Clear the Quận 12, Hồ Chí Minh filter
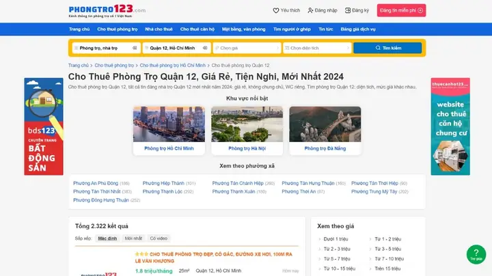 [205, 48]
